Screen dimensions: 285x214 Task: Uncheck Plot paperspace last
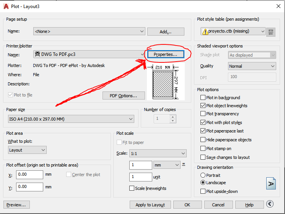tap(203, 131)
